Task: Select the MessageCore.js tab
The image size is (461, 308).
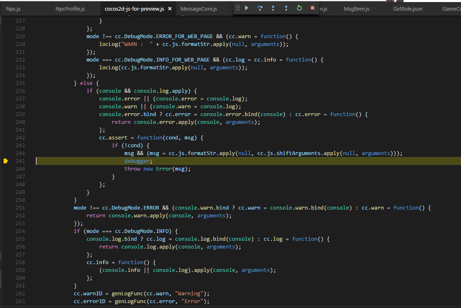Action: tap(199, 9)
